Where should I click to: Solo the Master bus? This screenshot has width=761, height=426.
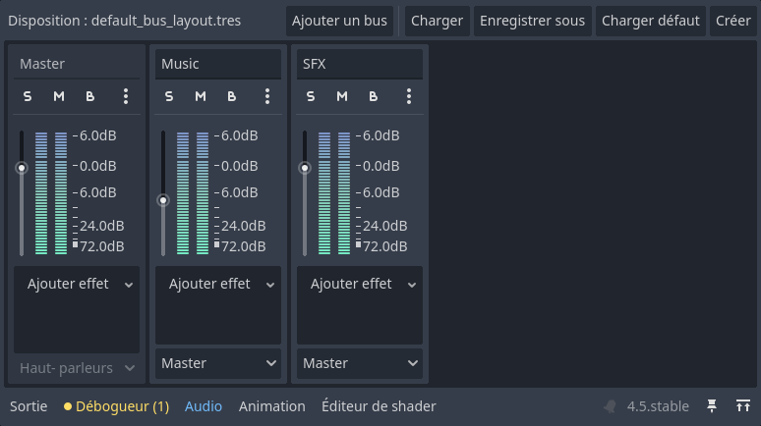tap(28, 96)
